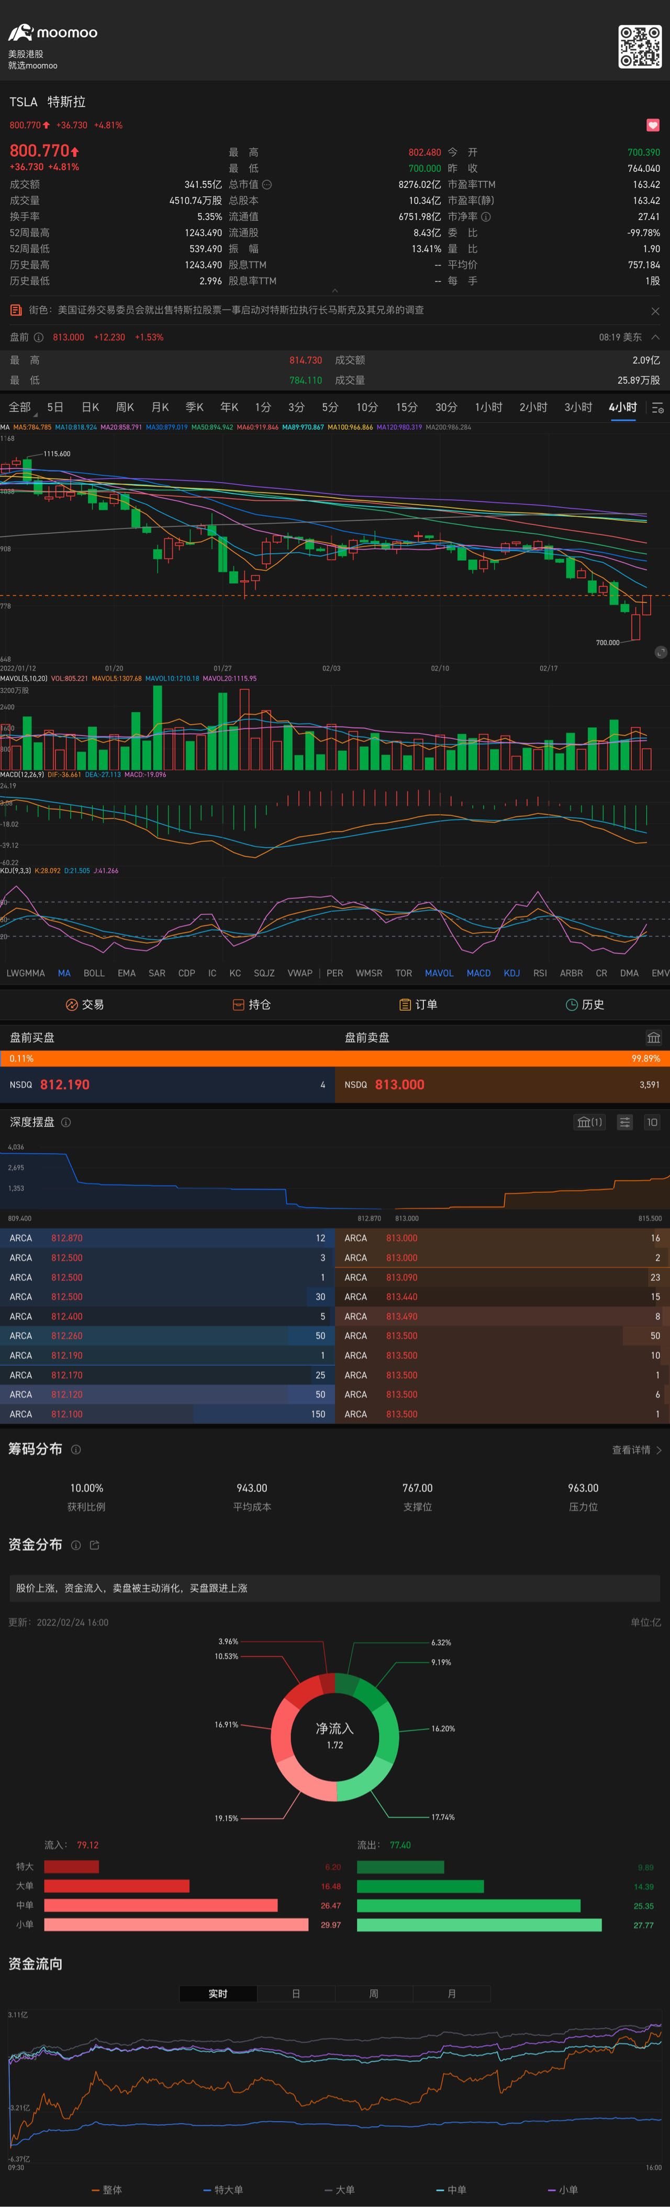Tap the pink heart favorite icon
This screenshot has width=670, height=2207.
point(653,125)
